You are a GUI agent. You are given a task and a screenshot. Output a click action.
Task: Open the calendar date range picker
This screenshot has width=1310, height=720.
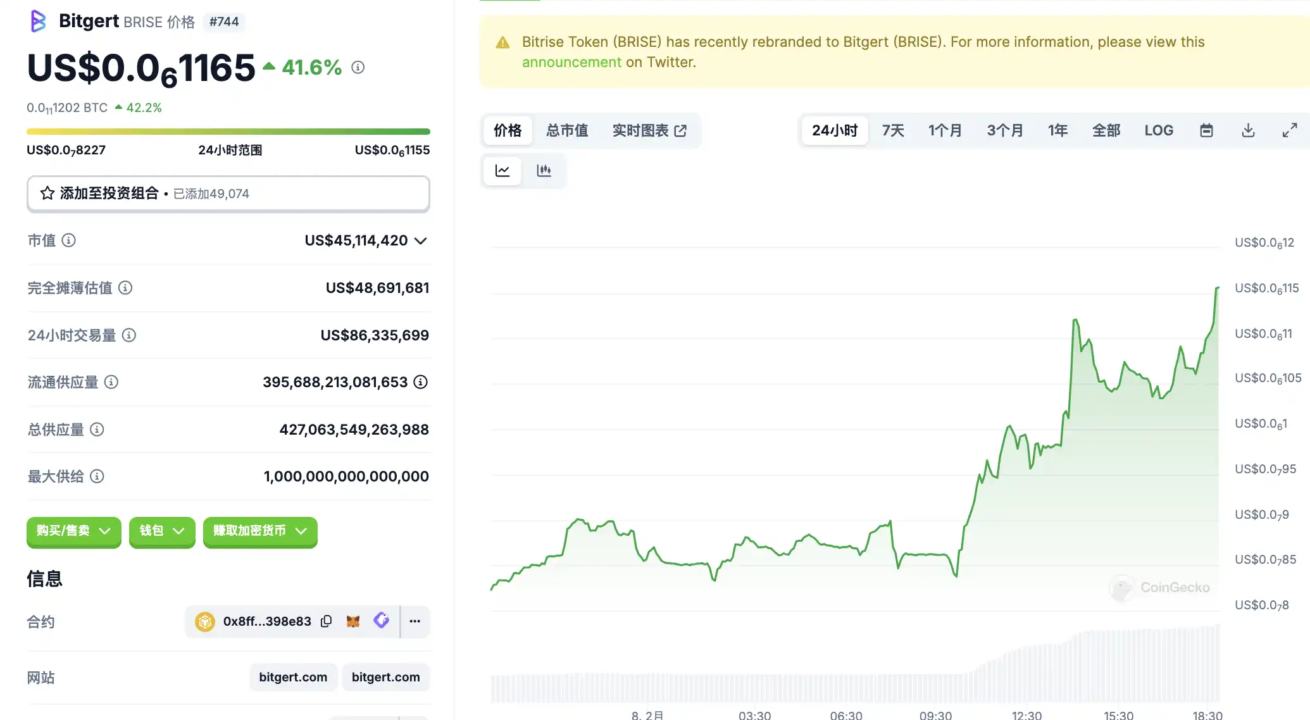tap(1206, 130)
